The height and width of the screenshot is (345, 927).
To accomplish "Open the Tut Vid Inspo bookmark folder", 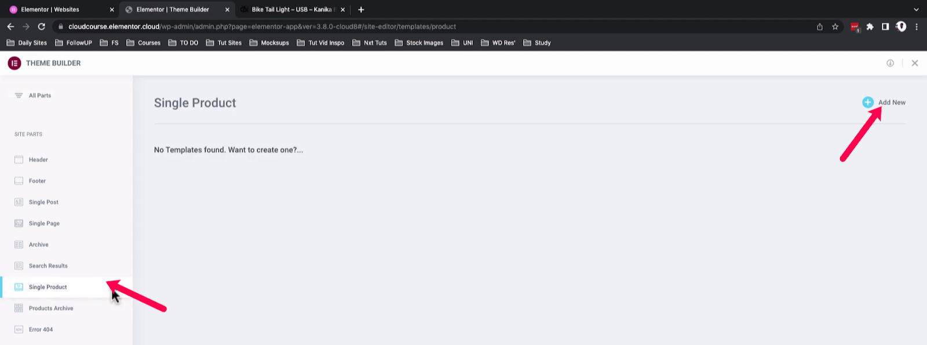I will click(320, 43).
